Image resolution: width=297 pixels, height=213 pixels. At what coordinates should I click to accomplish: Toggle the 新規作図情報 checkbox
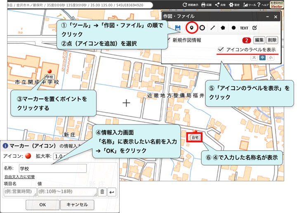(168, 40)
